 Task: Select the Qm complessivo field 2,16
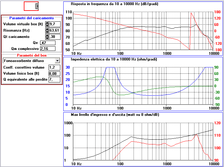(48, 48)
